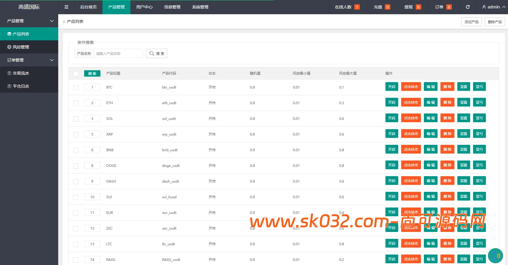Open the admin user dropdown
Screen dimensions: 508x265
494,7
